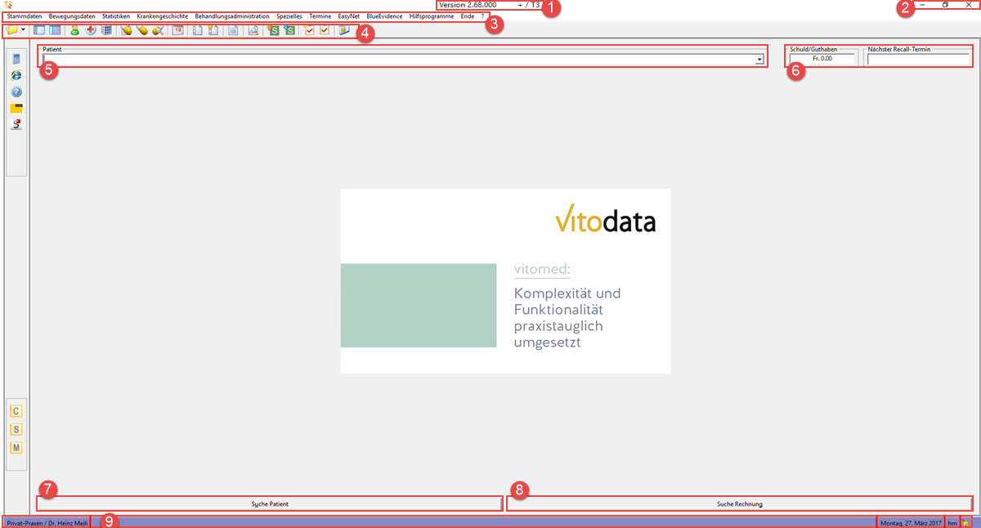Viewport: 981px width, 528px height.
Task: Click the green person toolbar icon
Action: [75, 30]
